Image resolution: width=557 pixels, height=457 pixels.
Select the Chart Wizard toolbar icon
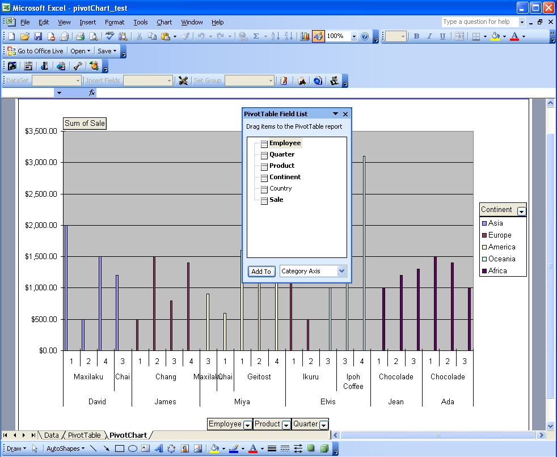click(305, 36)
